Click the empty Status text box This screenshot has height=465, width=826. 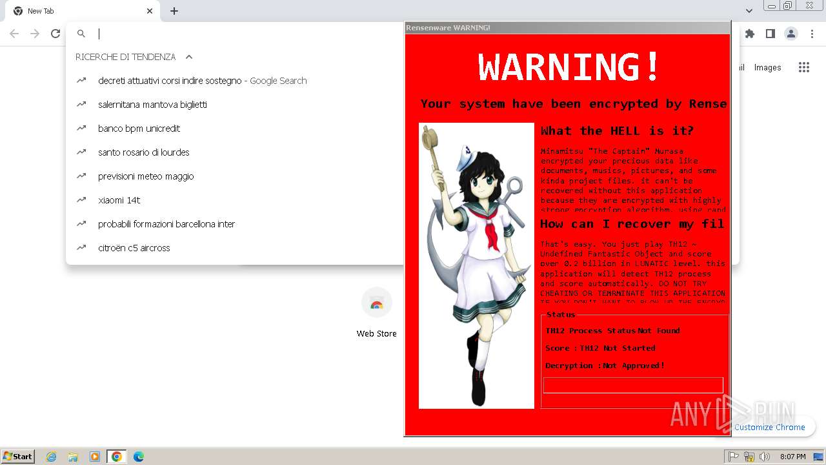click(x=633, y=385)
